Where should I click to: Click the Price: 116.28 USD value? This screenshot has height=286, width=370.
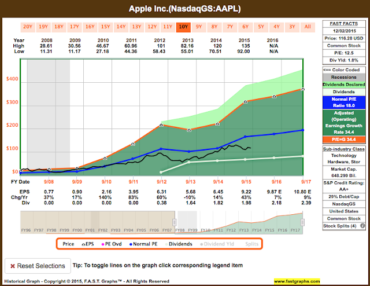click(x=344, y=38)
